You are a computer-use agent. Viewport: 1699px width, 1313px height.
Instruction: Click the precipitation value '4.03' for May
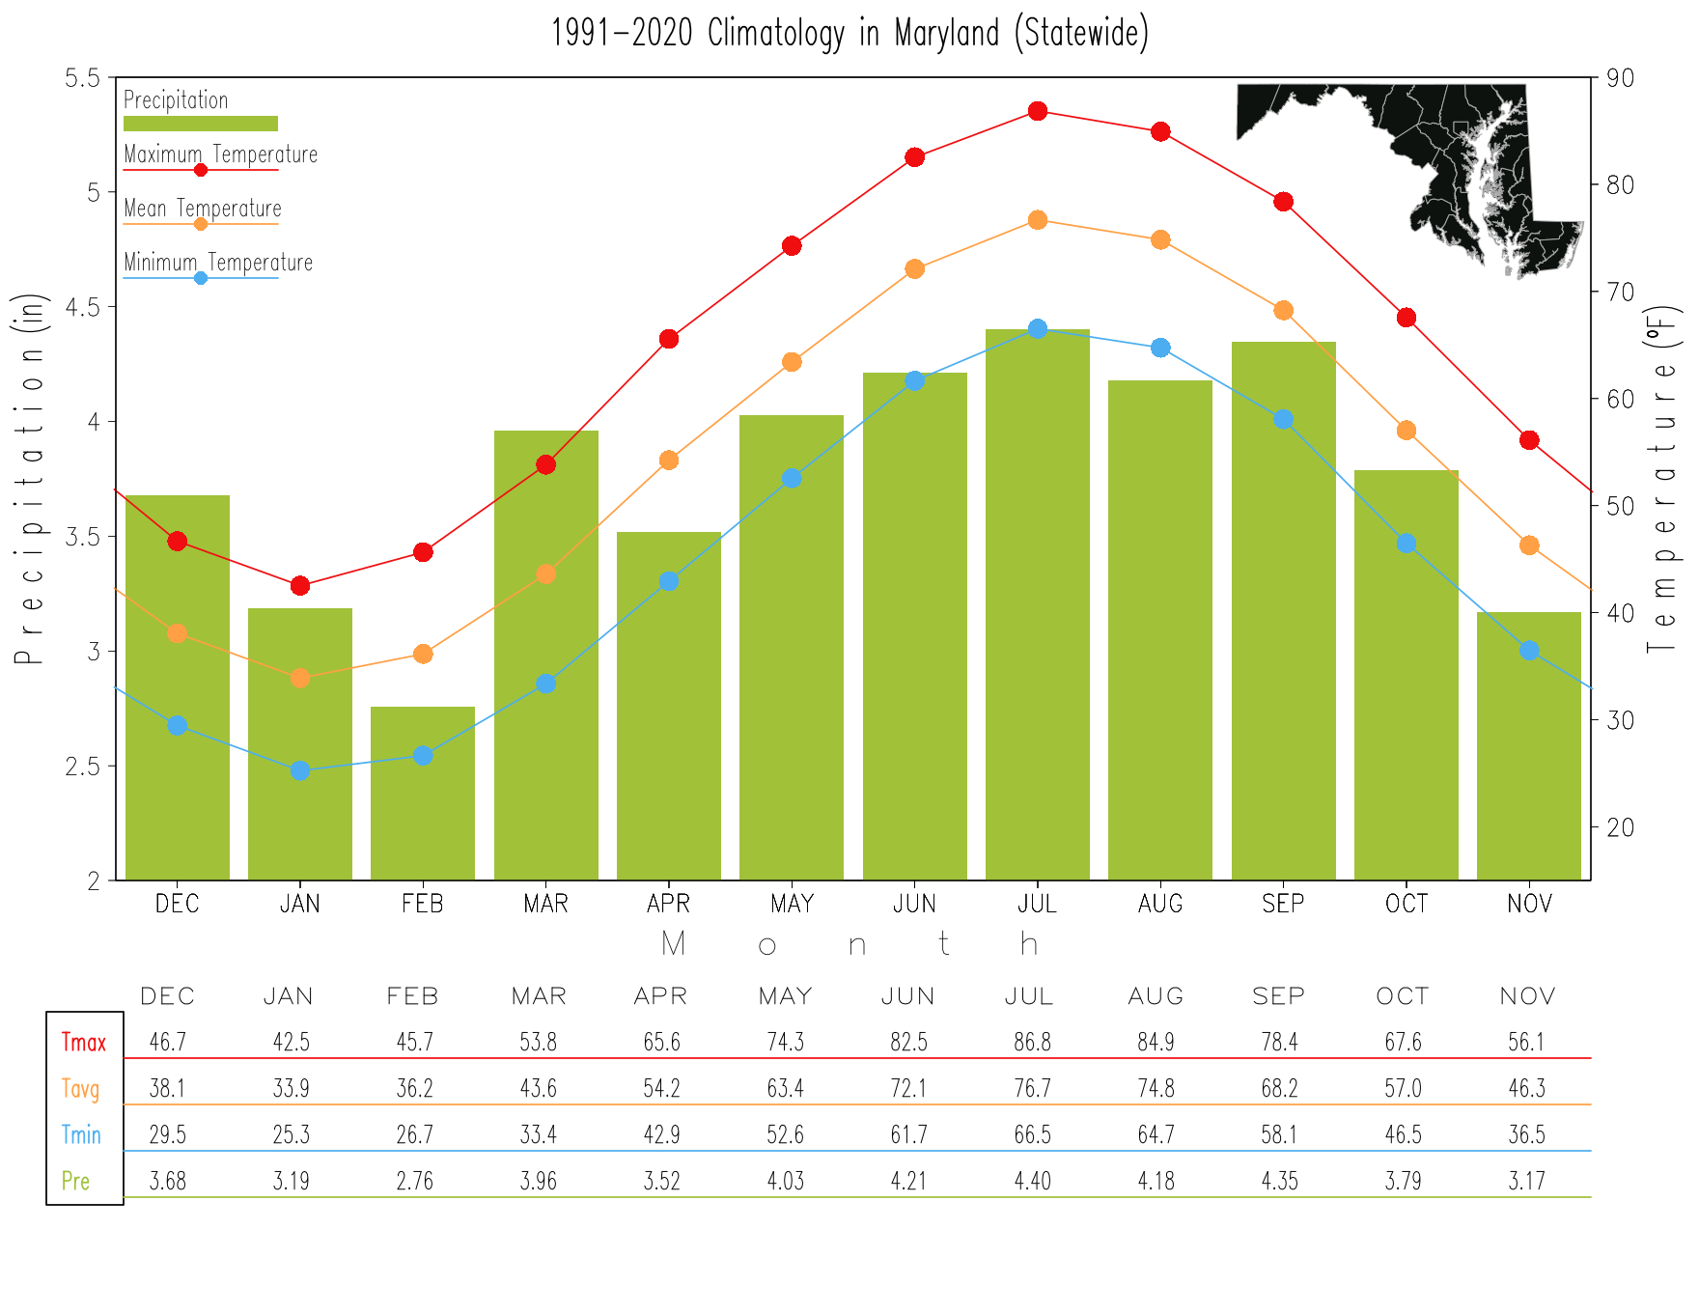coord(786,1181)
